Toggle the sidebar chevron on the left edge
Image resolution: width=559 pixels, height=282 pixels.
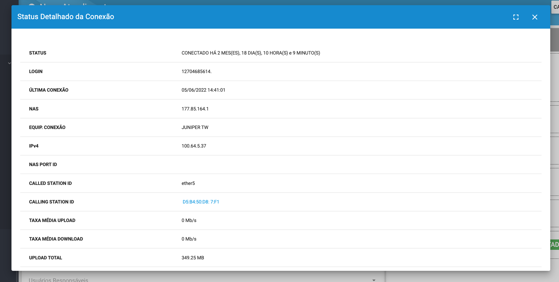tap(10, 63)
